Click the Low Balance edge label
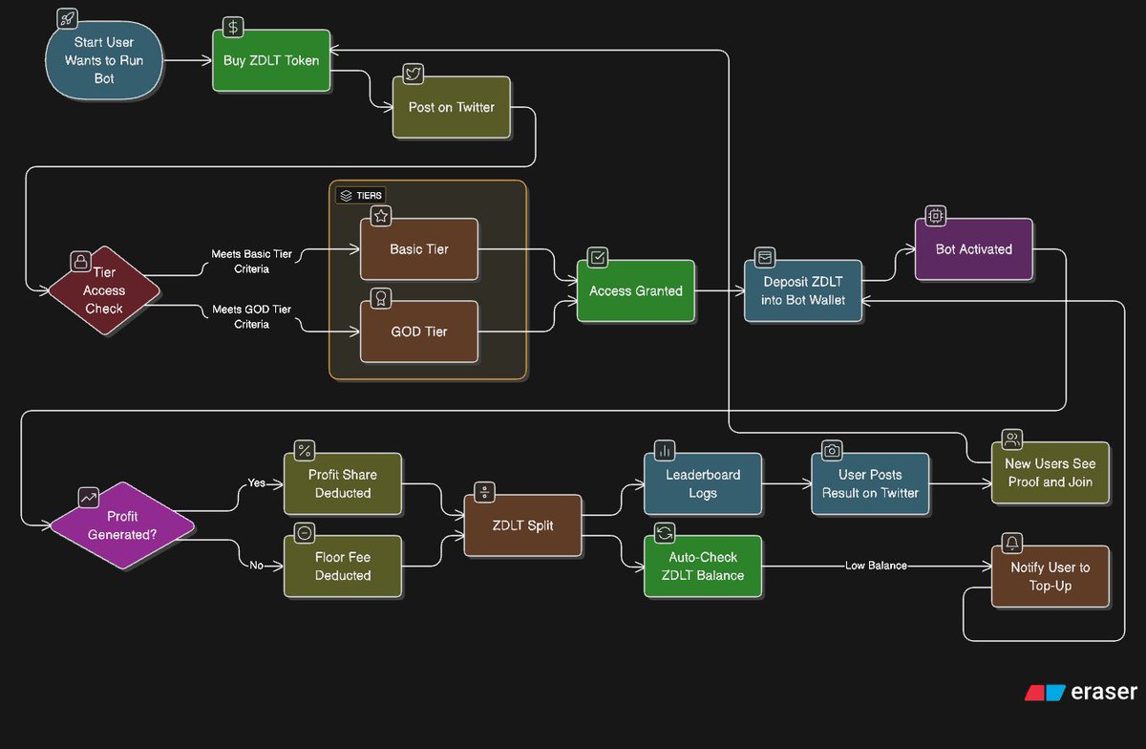Image resolution: width=1146 pixels, height=749 pixels. (x=876, y=566)
